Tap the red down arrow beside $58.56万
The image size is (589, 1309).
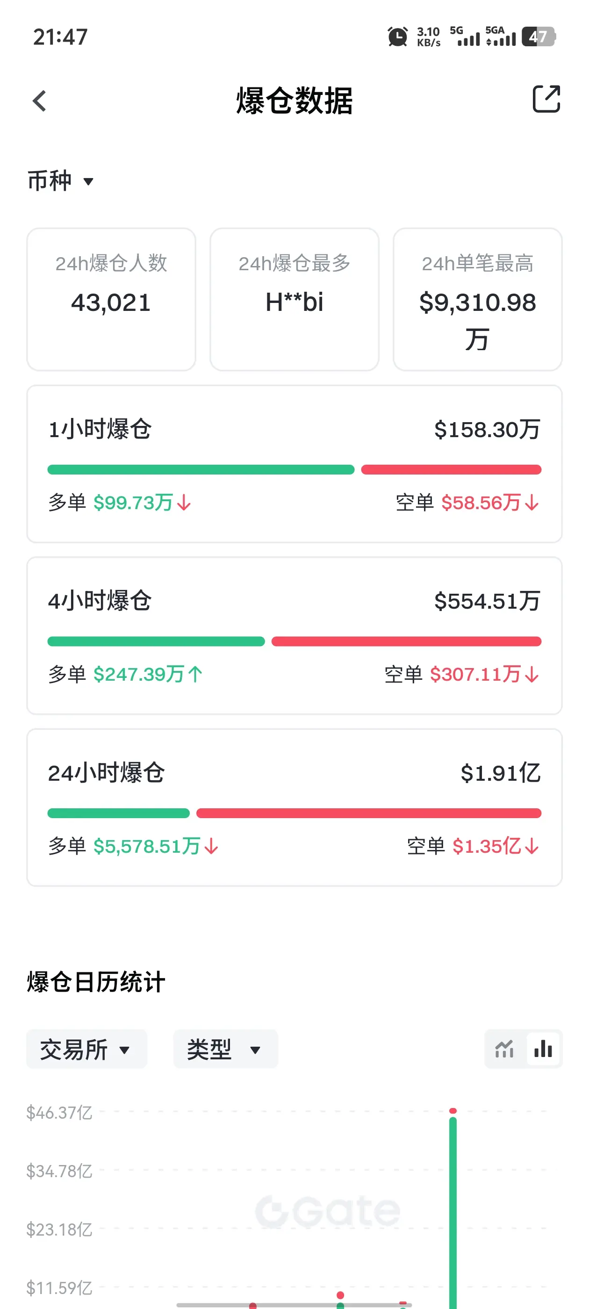532,503
